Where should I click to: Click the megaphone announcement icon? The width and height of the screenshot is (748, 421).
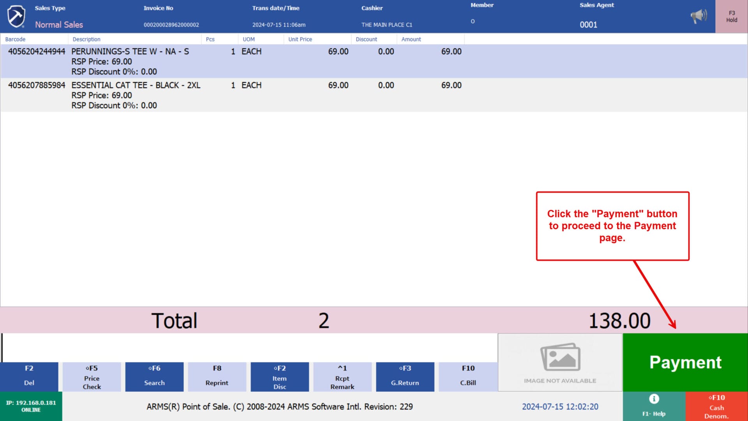(x=699, y=16)
